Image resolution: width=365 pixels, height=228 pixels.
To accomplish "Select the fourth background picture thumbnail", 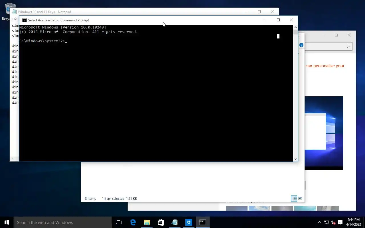I will [x=305, y=208].
